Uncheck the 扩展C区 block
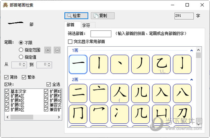The height and width of the screenshot is (138, 210). point(7,105)
